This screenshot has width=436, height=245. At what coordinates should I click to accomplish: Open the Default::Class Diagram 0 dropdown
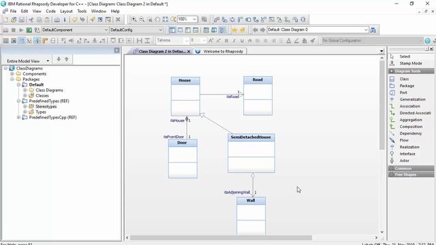click(x=366, y=30)
